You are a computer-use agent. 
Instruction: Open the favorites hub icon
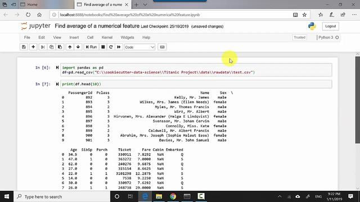coord(321,15)
